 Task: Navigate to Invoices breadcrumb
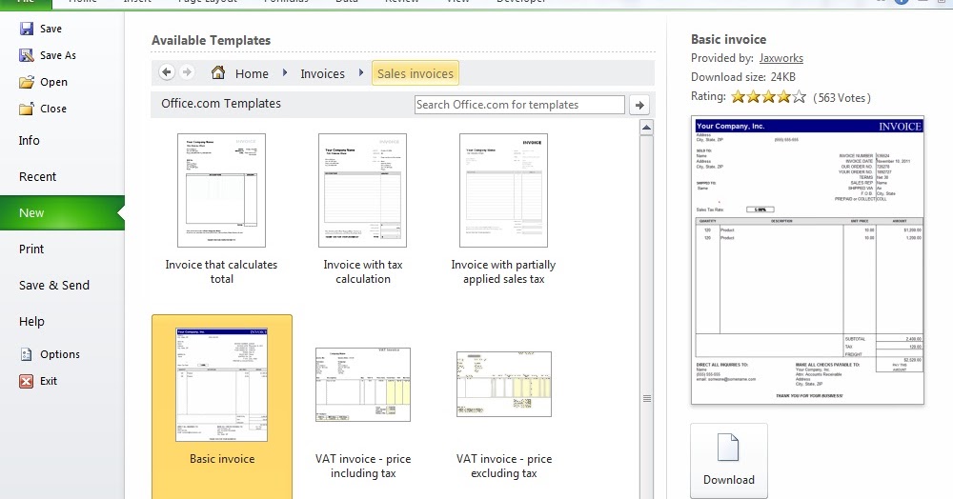tap(322, 73)
